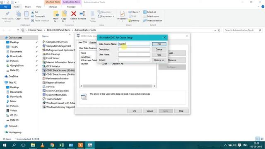
Task: Open the Shortcut Tools tab
Action: [53, 2]
